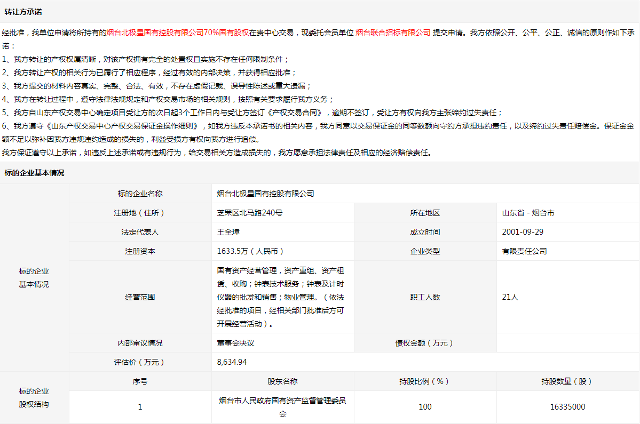
Task: Click the 内部审议情况 label cell
Action: click(x=140, y=343)
